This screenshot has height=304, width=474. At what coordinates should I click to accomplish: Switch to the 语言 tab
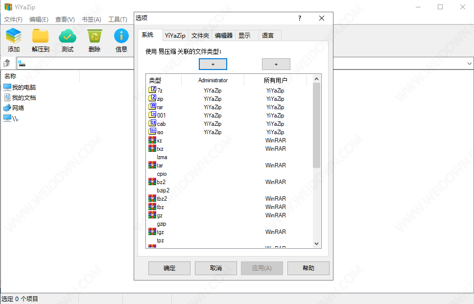[x=270, y=36]
